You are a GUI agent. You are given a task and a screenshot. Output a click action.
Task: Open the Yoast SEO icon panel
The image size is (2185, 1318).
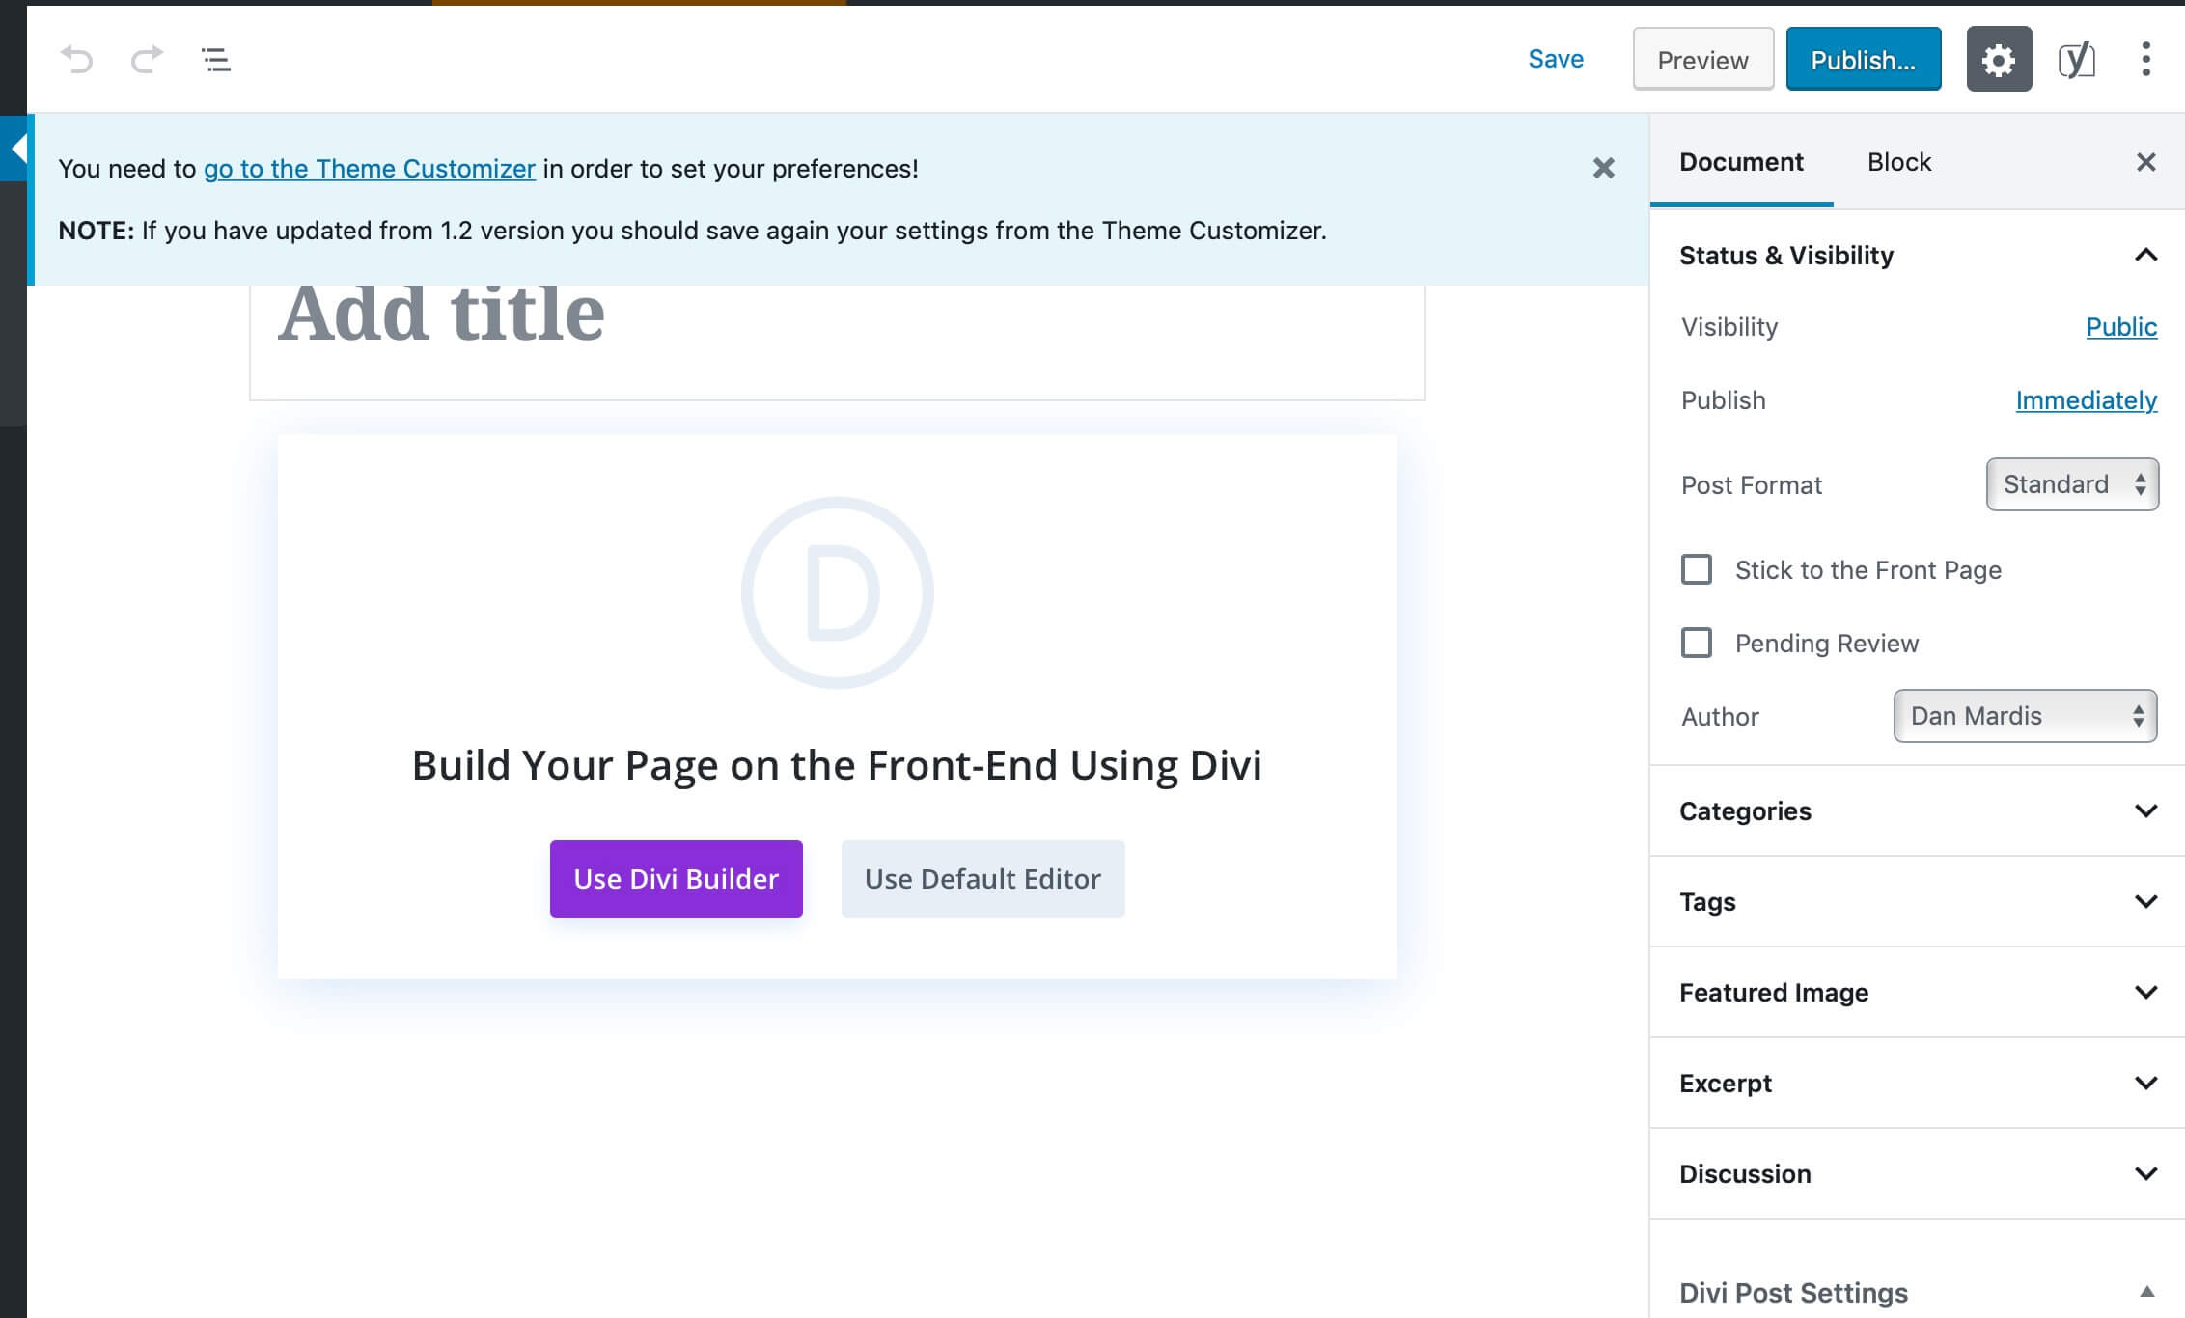pyautogui.click(x=2076, y=60)
